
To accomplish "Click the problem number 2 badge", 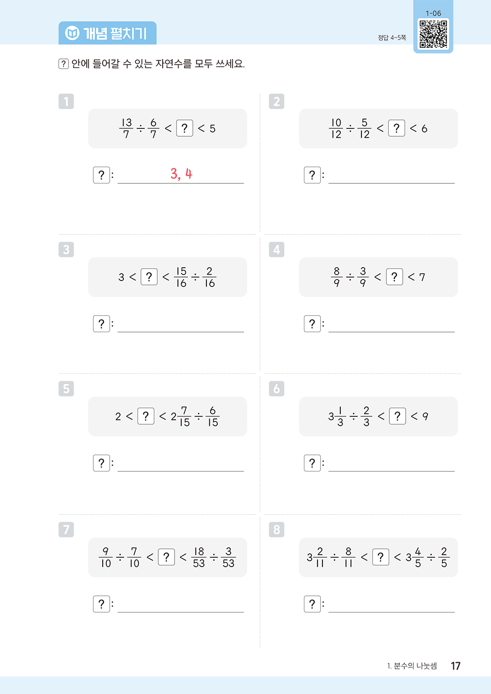I will (x=277, y=101).
